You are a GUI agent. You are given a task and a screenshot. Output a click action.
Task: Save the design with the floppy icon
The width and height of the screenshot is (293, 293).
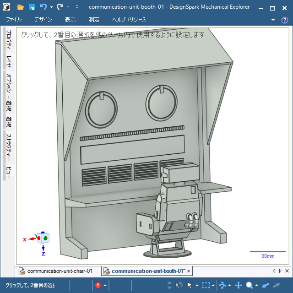tap(32, 7)
